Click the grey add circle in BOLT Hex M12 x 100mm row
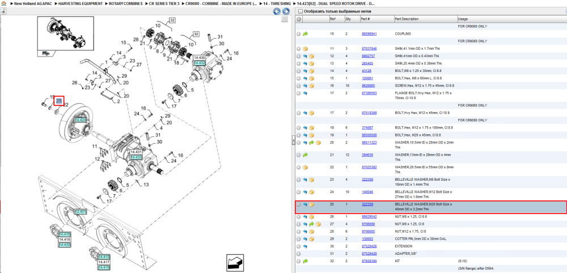 click(299, 128)
